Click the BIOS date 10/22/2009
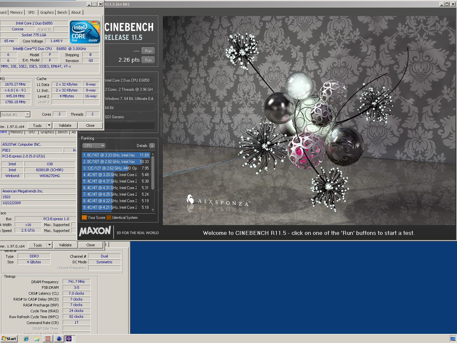The height and width of the screenshot is (343, 457). tap(39, 203)
